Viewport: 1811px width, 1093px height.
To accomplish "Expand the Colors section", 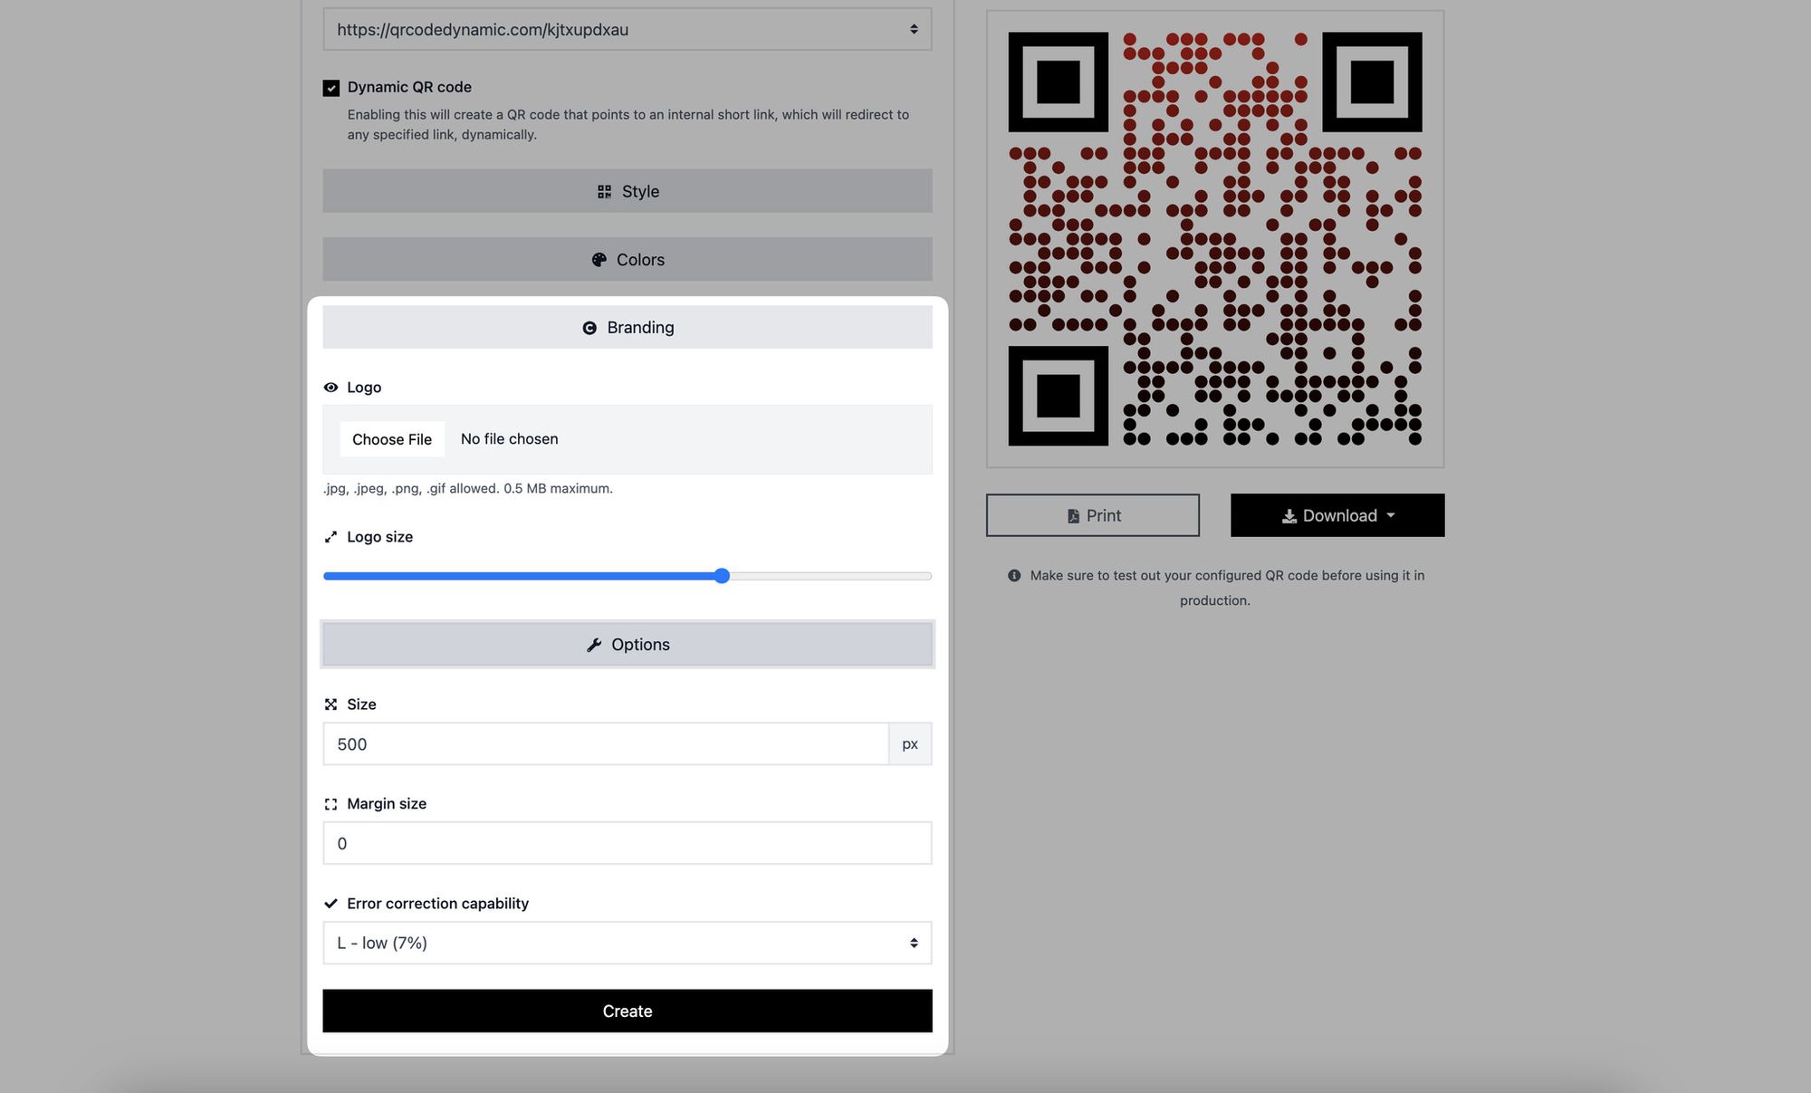I will click(x=627, y=260).
